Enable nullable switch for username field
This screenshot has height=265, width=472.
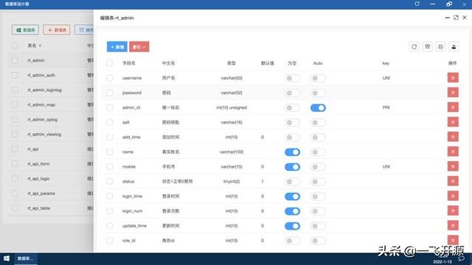tap(292, 78)
